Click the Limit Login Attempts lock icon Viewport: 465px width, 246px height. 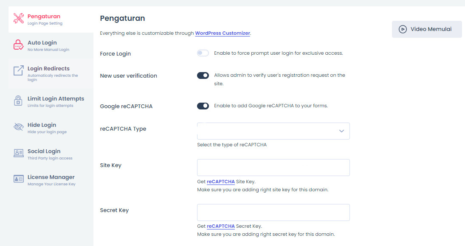[19, 101]
